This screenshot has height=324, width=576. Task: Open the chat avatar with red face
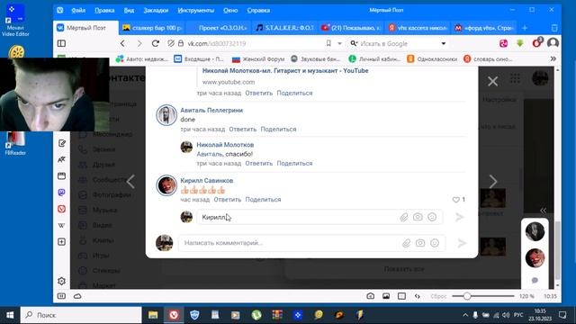point(535,258)
